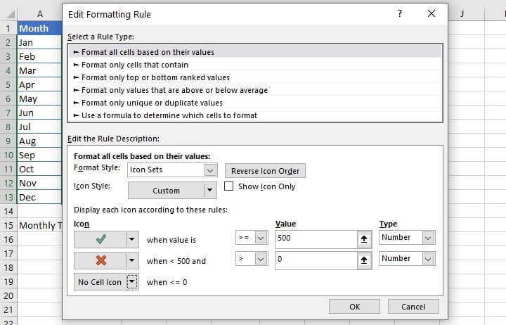
Task: Click the Aug cell in column A
Action: pyautogui.click(x=39, y=141)
